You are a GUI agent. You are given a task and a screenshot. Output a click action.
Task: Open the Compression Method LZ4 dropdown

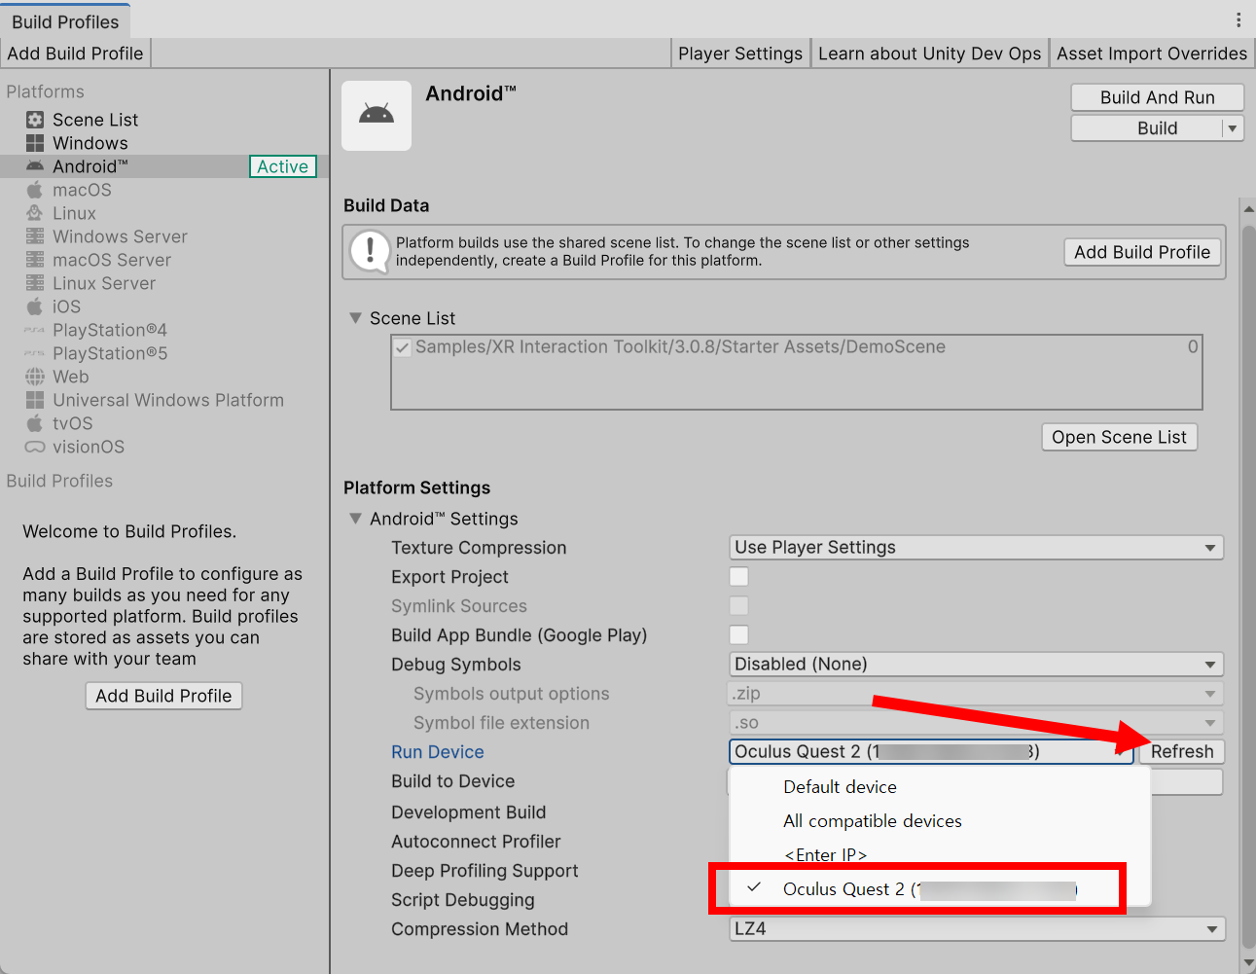click(x=976, y=928)
